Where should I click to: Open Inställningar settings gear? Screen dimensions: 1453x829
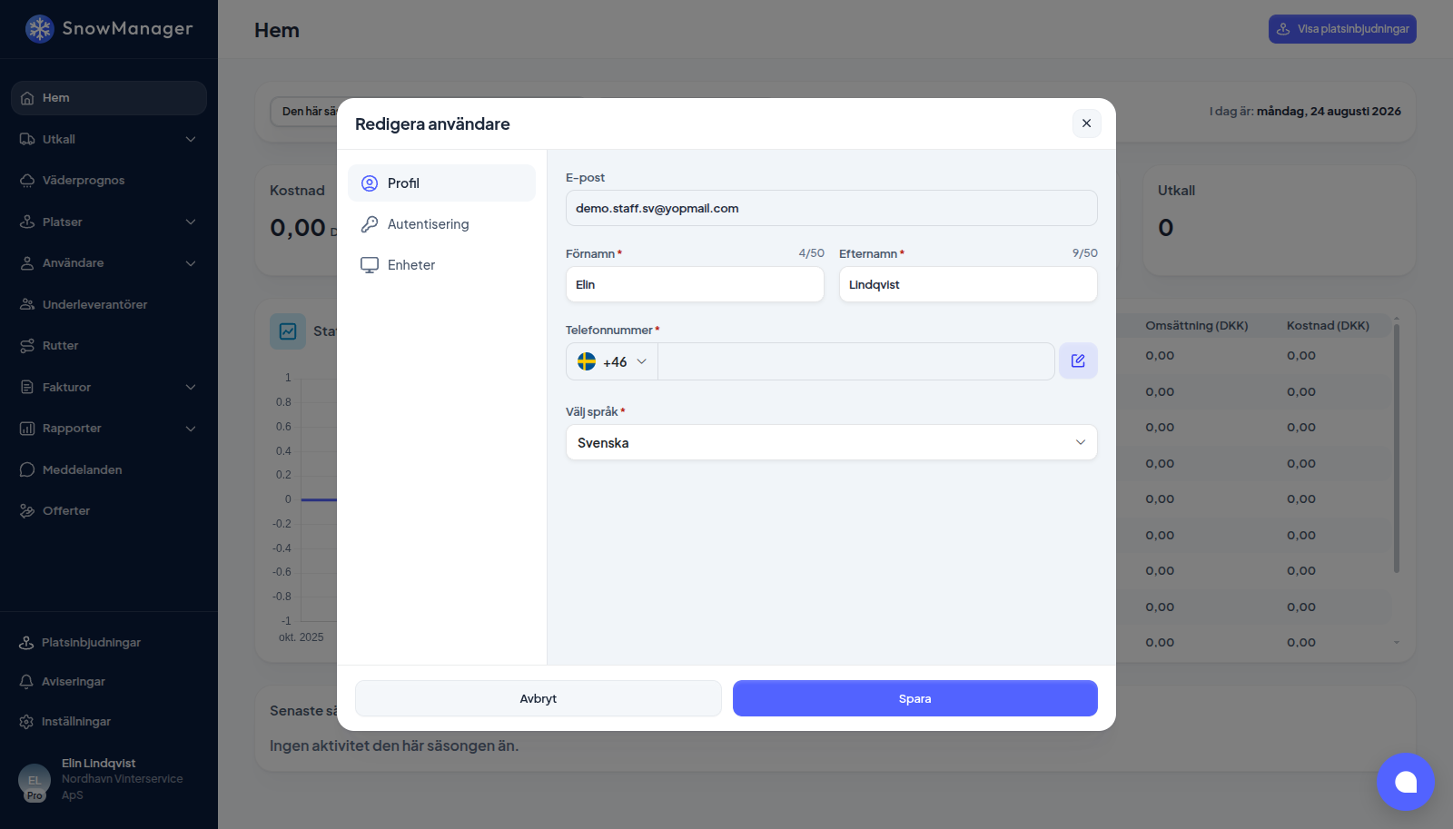pyautogui.click(x=26, y=721)
